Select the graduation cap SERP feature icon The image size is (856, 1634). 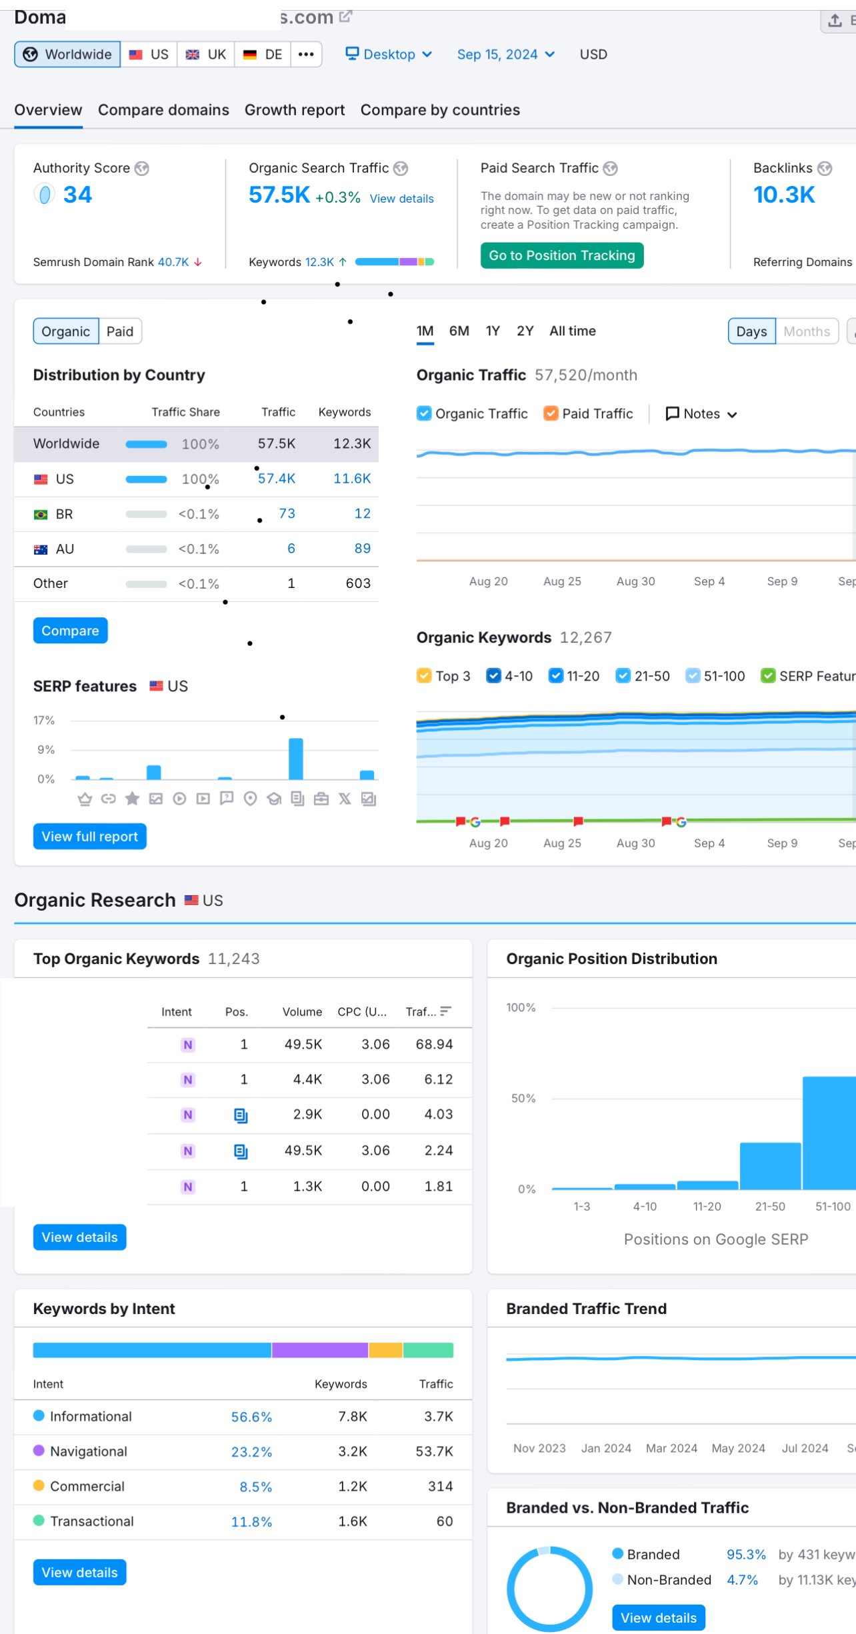click(x=274, y=799)
